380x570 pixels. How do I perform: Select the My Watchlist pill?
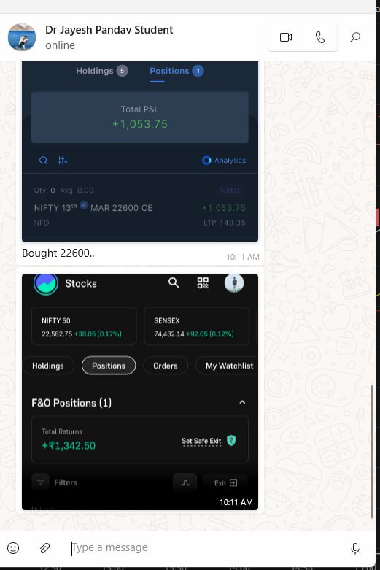click(229, 366)
